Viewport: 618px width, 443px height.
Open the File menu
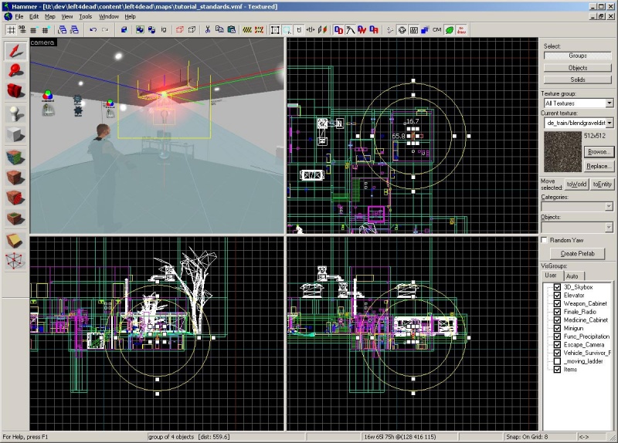(19, 16)
